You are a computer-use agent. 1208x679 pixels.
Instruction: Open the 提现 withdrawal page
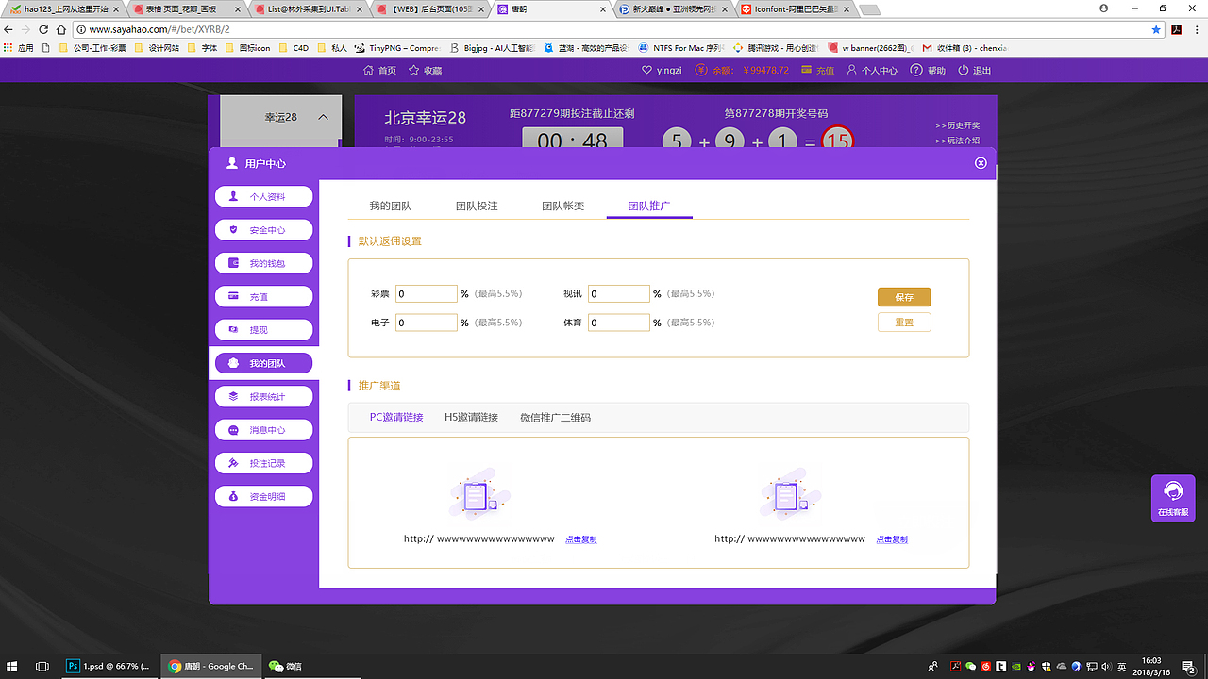(x=263, y=329)
